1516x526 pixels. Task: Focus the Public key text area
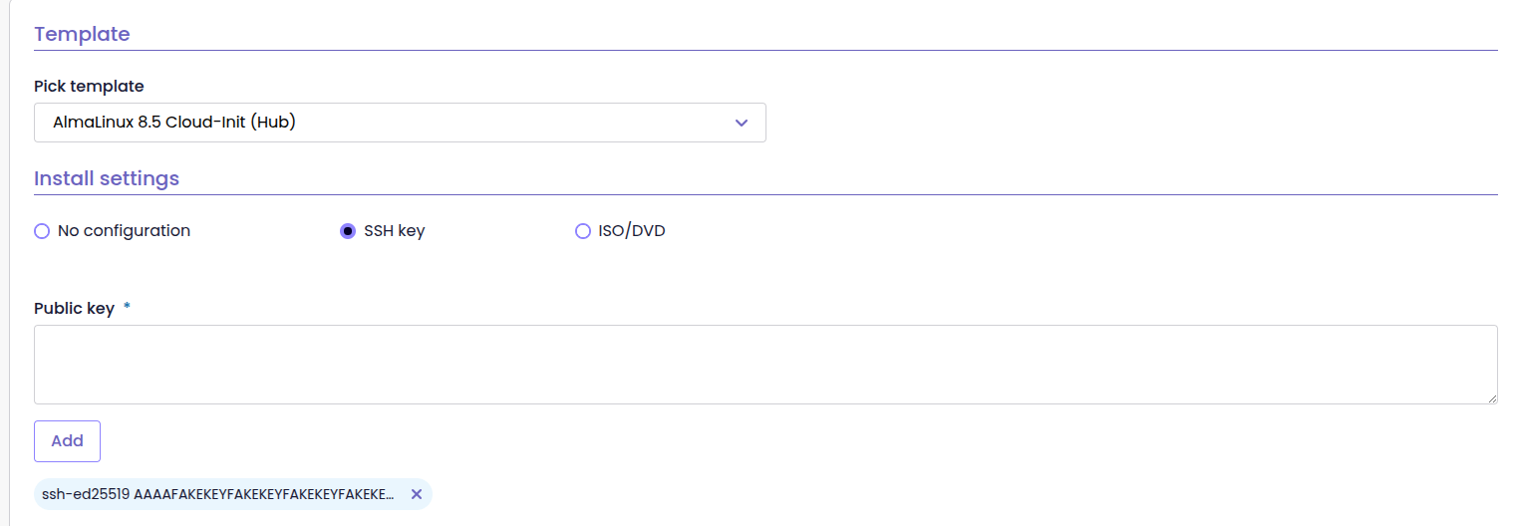point(764,365)
